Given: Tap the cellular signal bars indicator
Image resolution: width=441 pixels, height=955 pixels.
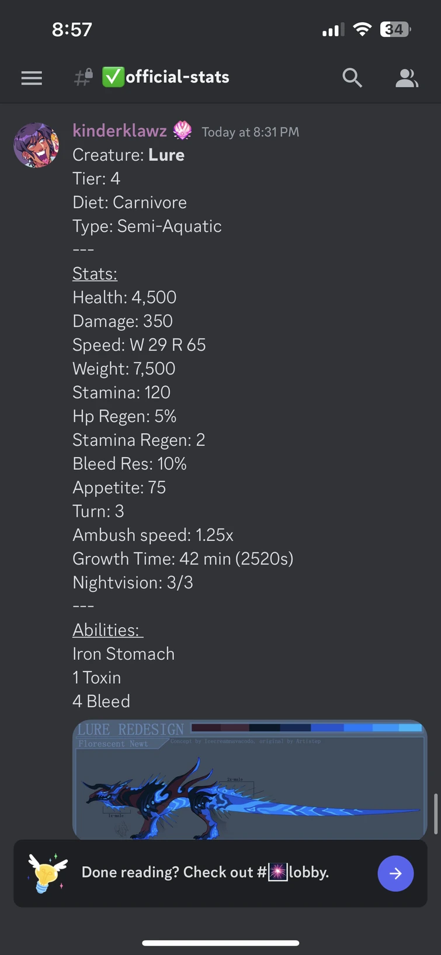Looking at the screenshot, I should pyautogui.click(x=332, y=29).
